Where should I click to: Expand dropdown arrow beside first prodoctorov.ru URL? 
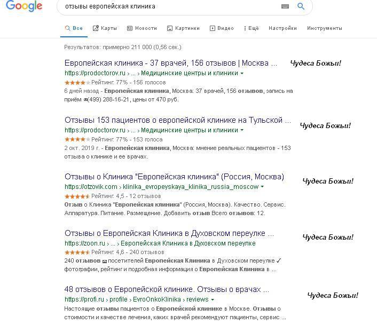click(242, 73)
